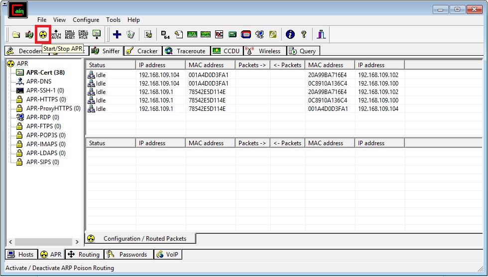
Task: Click the tree panel scrollbar right arrow
Action: click(x=77, y=242)
